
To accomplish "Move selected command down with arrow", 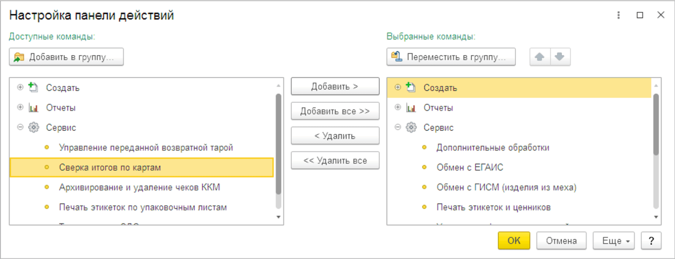I will pos(560,57).
